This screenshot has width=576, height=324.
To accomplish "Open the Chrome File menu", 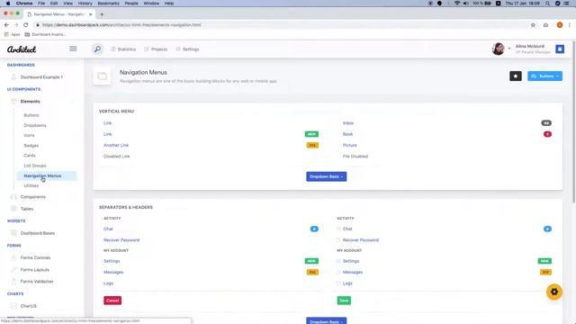I will pyautogui.click(x=41, y=4).
